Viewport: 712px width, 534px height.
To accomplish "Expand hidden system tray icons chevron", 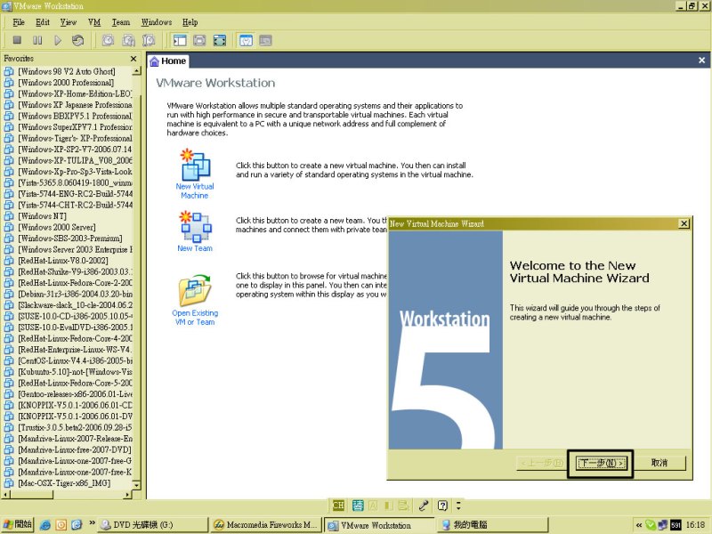I will [639, 525].
